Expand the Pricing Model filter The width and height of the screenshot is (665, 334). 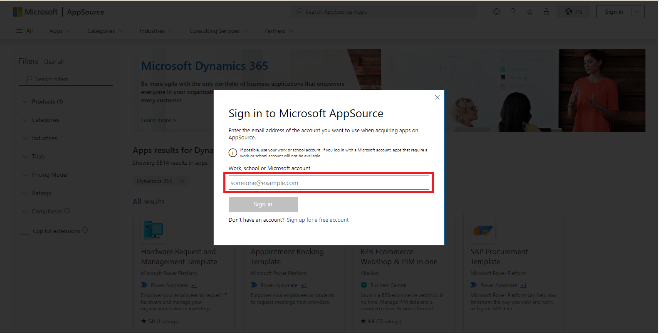(45, 175)
